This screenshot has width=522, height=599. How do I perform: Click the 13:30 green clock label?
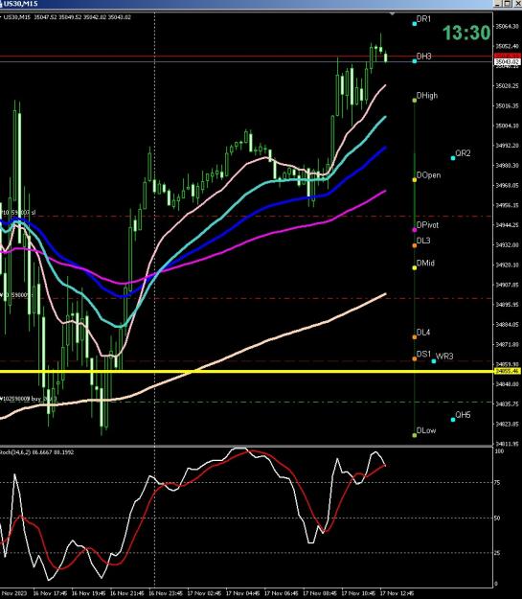pyautogui.click(x=466, y=33)
